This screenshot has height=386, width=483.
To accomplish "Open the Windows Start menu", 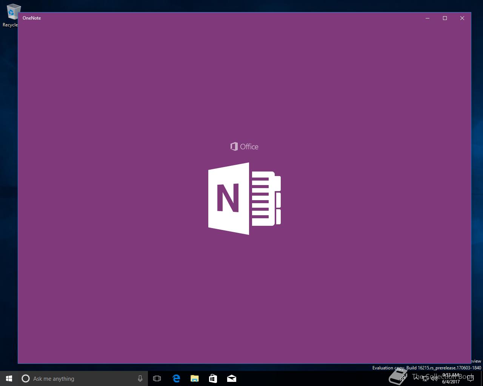I will 9,378.
